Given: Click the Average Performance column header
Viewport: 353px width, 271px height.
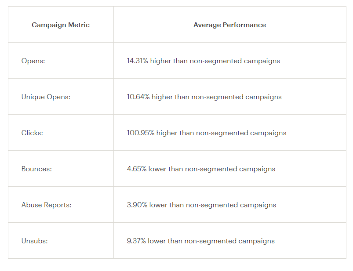Looking at the screenshot, I should [x=229, y=25].
